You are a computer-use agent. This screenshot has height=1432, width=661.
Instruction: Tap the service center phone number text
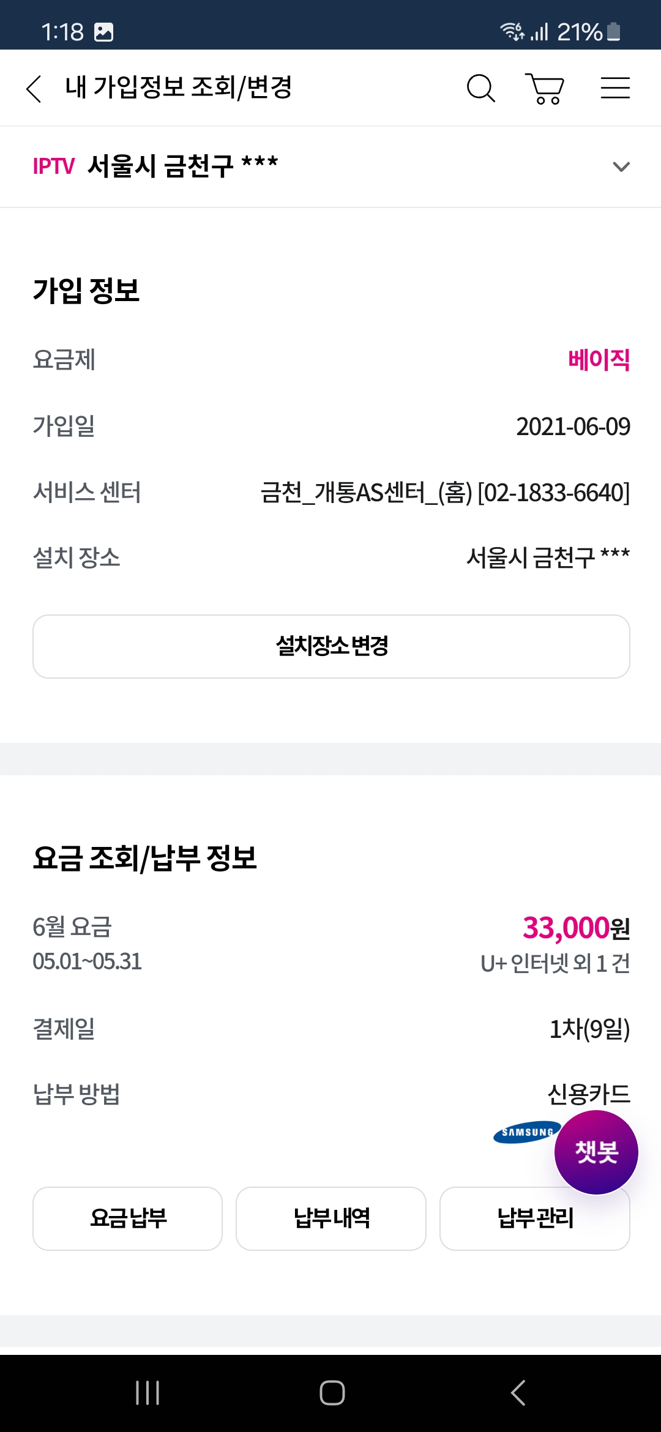(553, 493)
